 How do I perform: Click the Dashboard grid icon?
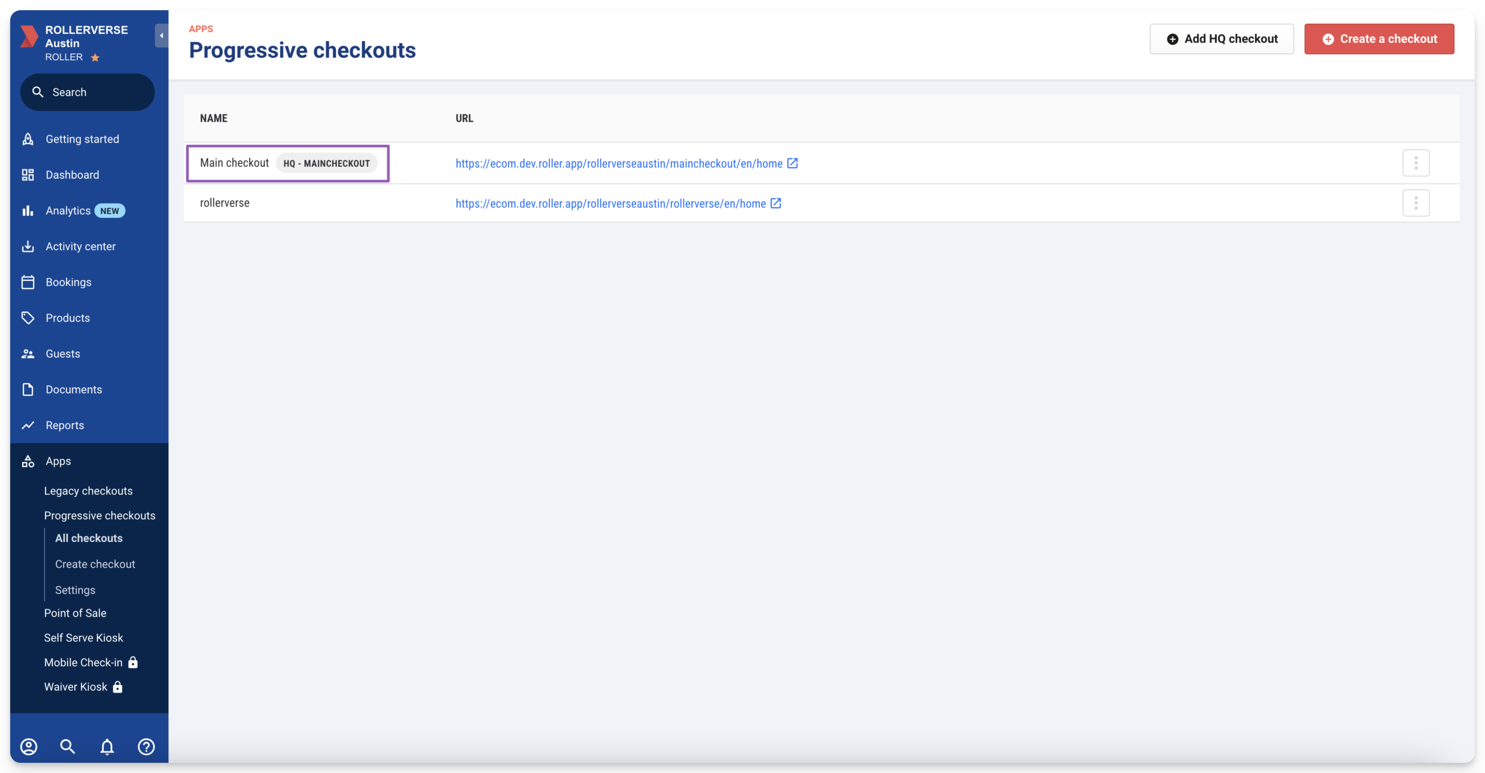tap(28, 175)
